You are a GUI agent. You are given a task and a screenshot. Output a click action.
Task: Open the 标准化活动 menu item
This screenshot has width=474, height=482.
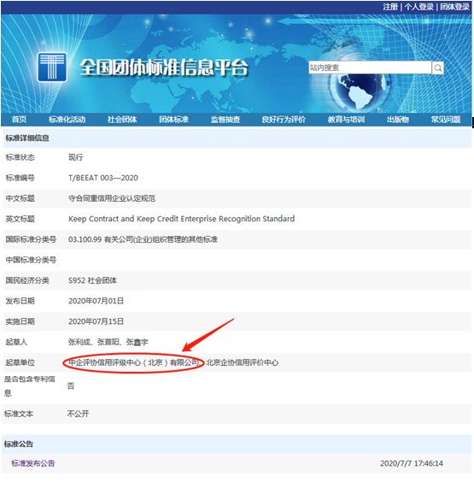(x=67, y=120)
